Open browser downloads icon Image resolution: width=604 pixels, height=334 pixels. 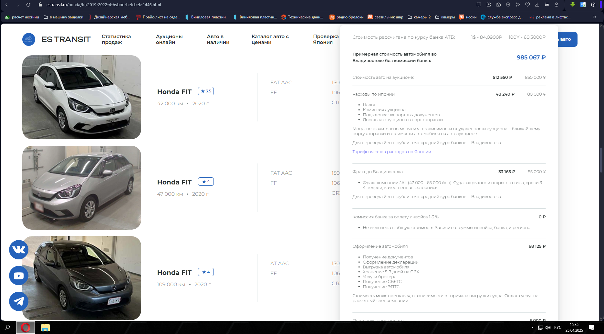[537, 5]
